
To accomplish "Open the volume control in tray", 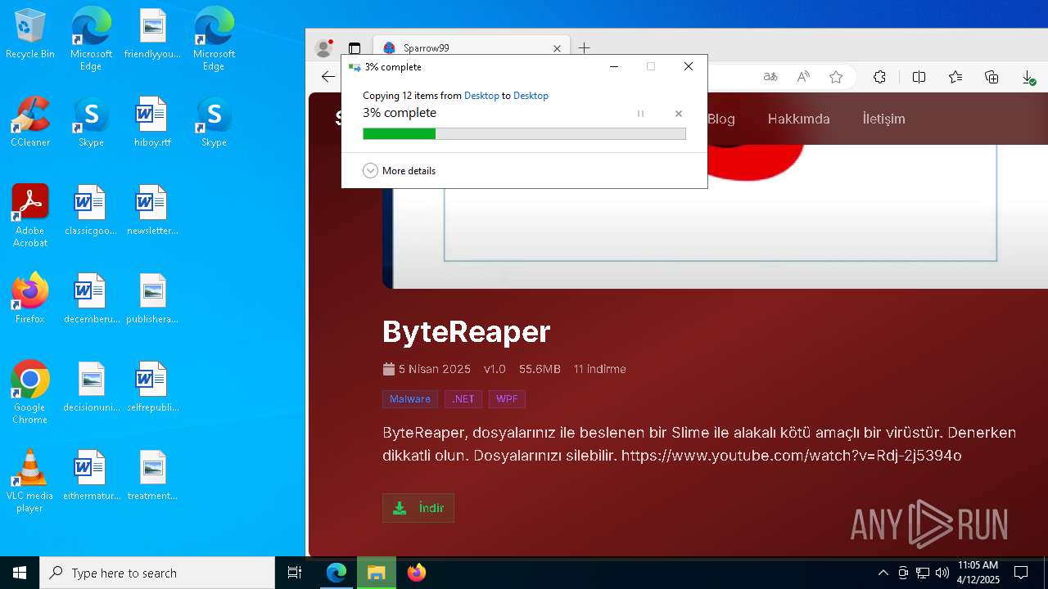I will click(942, 573).
